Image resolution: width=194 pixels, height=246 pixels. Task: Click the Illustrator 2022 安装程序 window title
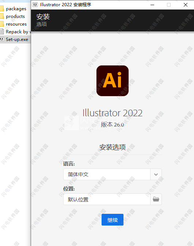(x=65, y=5)
